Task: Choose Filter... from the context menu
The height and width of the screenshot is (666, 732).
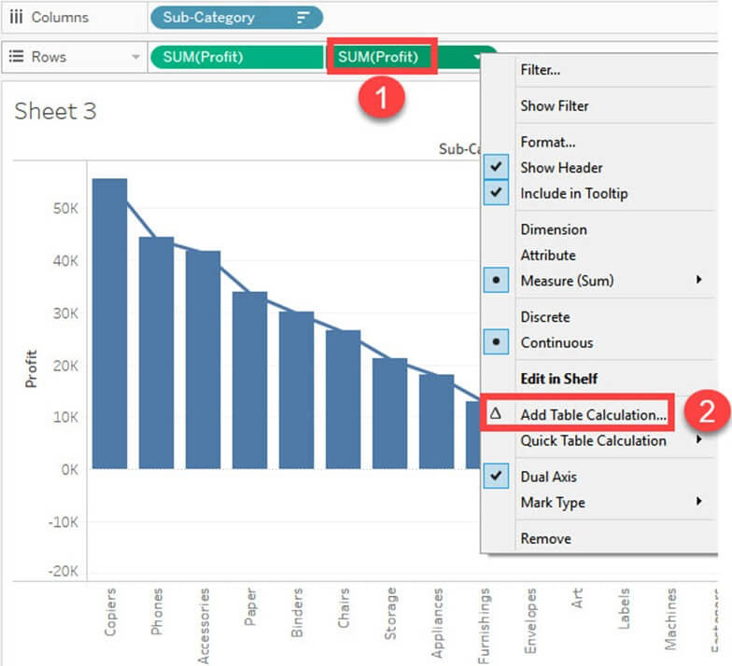Action: pos(540,70)
